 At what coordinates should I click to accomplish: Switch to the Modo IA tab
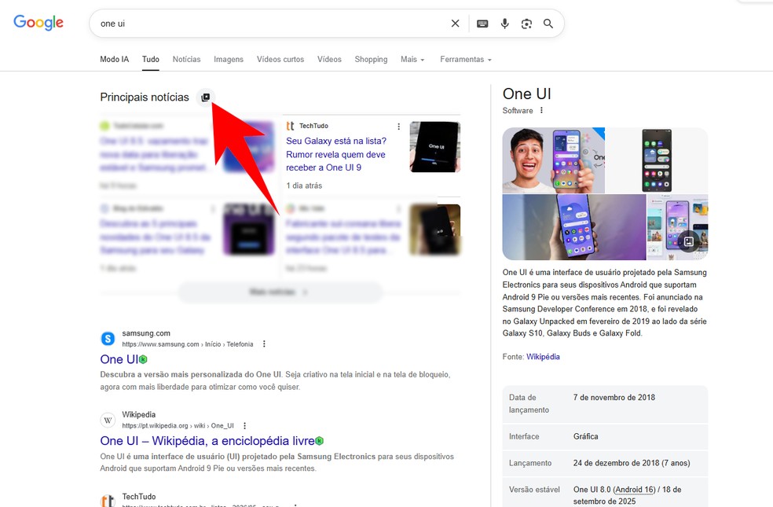click(115, 59)
